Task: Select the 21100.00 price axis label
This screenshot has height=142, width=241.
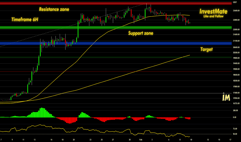Action: [236, 41]
